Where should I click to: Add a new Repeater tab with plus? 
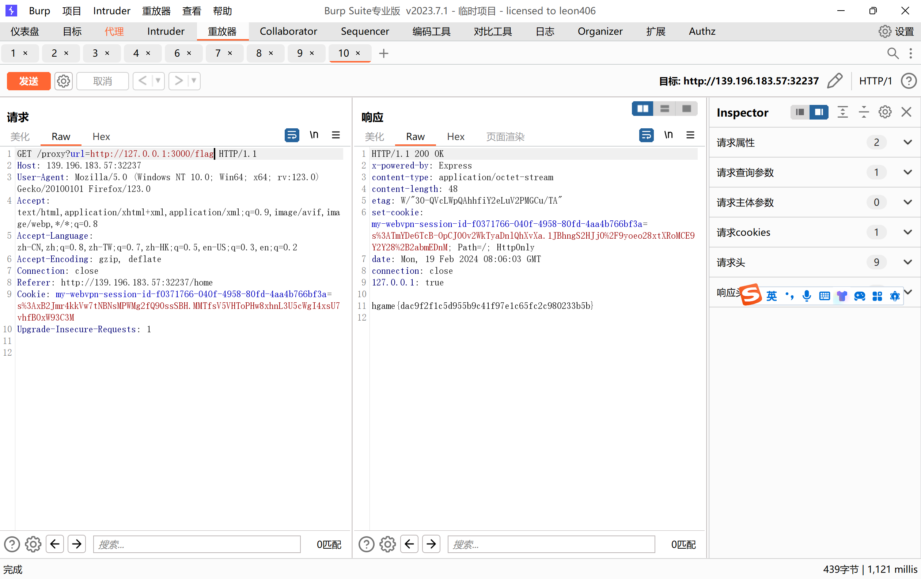[384, 53]
